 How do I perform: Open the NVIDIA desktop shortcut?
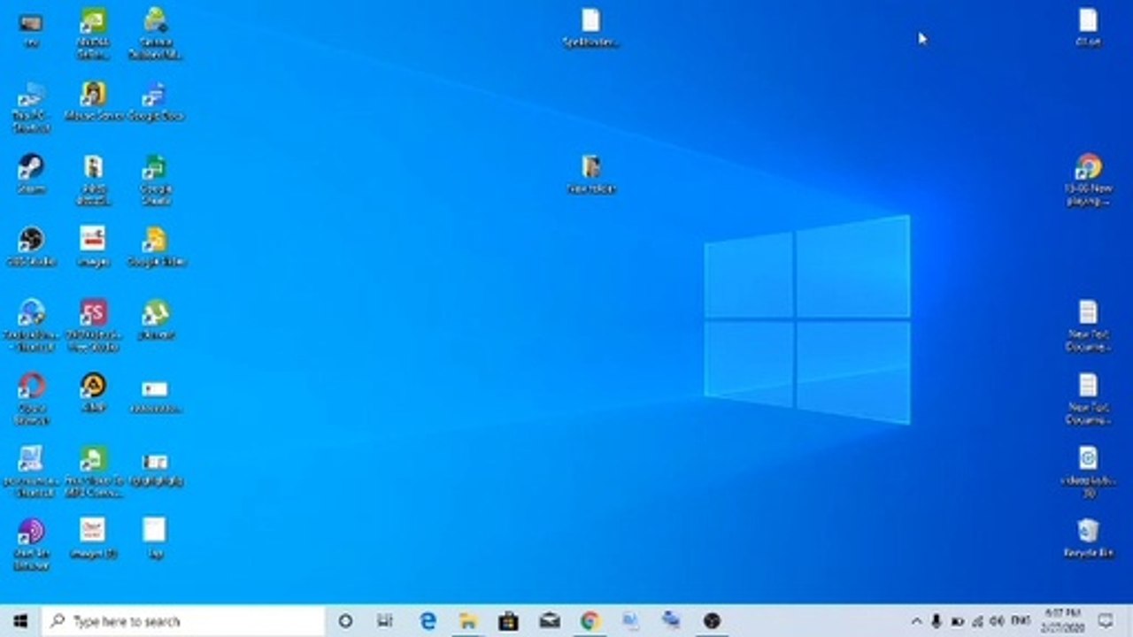[x=93, y=33]
